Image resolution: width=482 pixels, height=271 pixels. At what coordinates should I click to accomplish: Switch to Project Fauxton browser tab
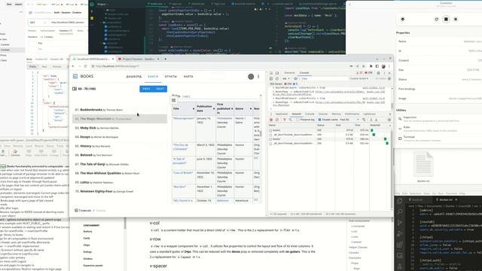(138, 59)
